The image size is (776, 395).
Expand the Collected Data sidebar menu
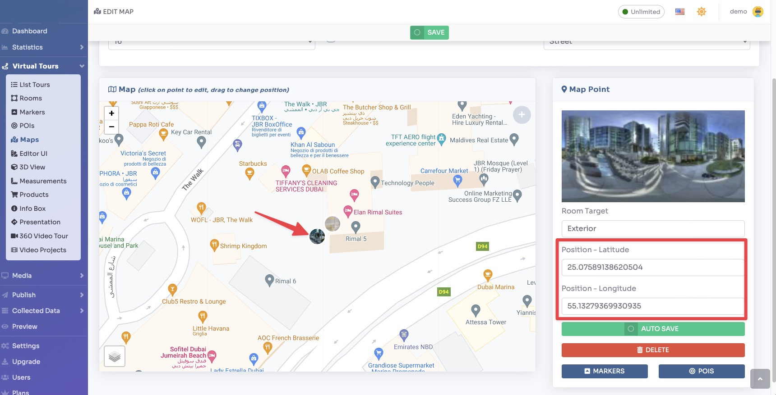[x=44, y=311]
